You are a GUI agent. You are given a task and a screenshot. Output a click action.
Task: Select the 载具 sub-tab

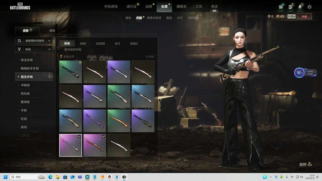[169, 18]
